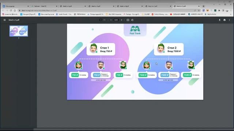Image resolution: width=234 pixels, height=131 pixels.
Task: Show hidden bookmarks overflow chevron
Action: [231, 14]
